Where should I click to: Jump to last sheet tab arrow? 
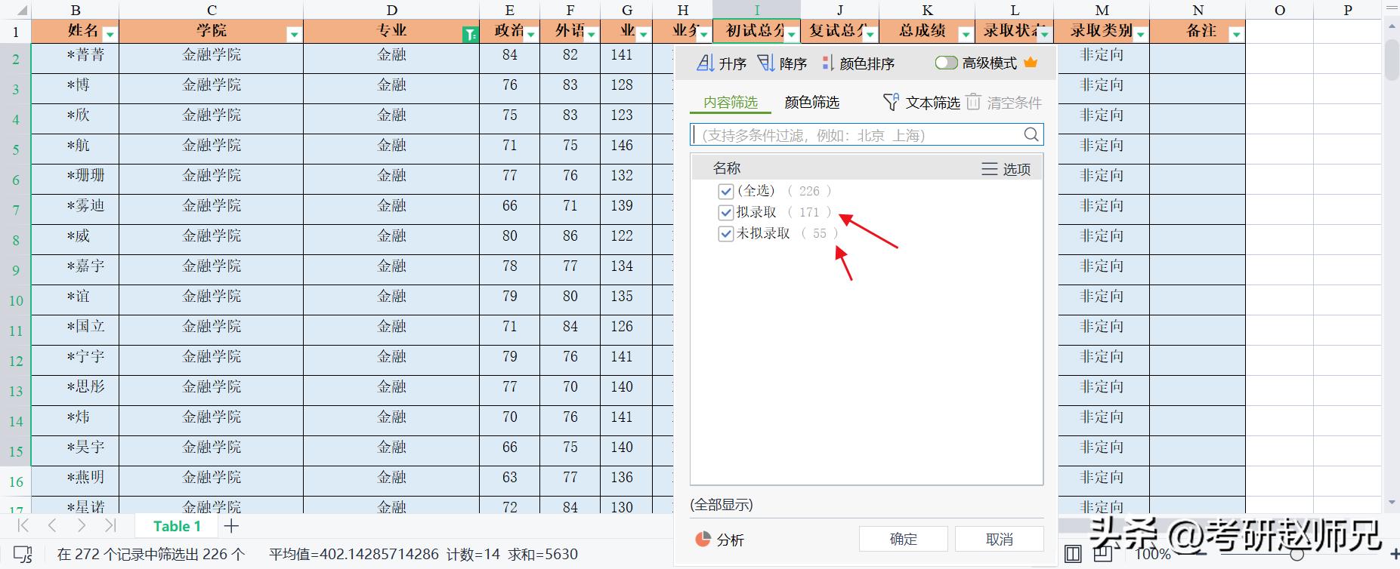(110, 526)
